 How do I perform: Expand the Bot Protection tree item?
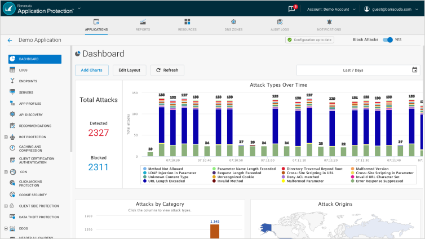pos(6,136)
